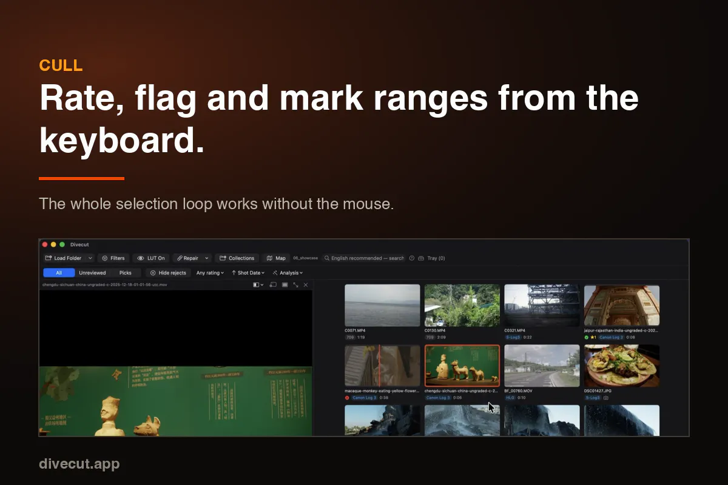The image size is (728, 485).
Task: Open the Tray (0)
Action: pyautogui.click(x=432, y=258)
